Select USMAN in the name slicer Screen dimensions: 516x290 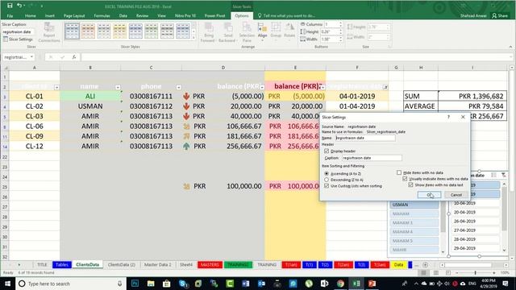[x=414, y=205]
